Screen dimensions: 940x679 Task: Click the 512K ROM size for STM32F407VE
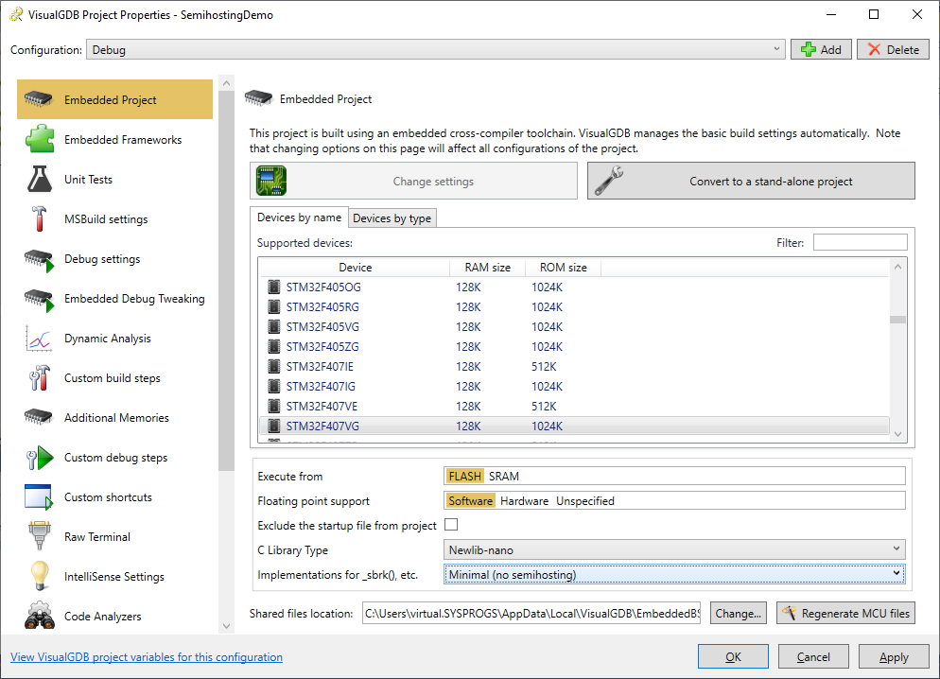[x=544, y=407]
